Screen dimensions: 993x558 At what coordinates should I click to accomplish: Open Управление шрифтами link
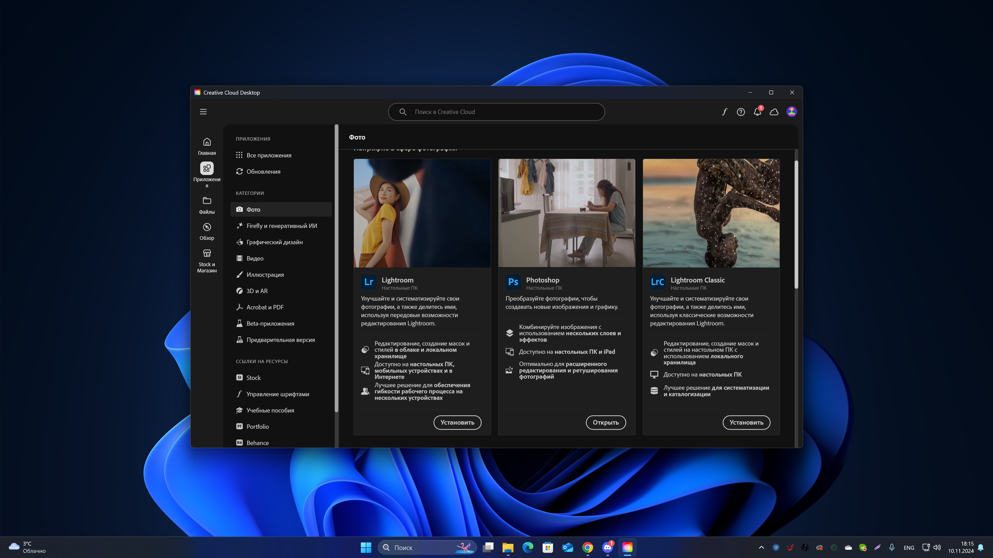tap(281, 394)
